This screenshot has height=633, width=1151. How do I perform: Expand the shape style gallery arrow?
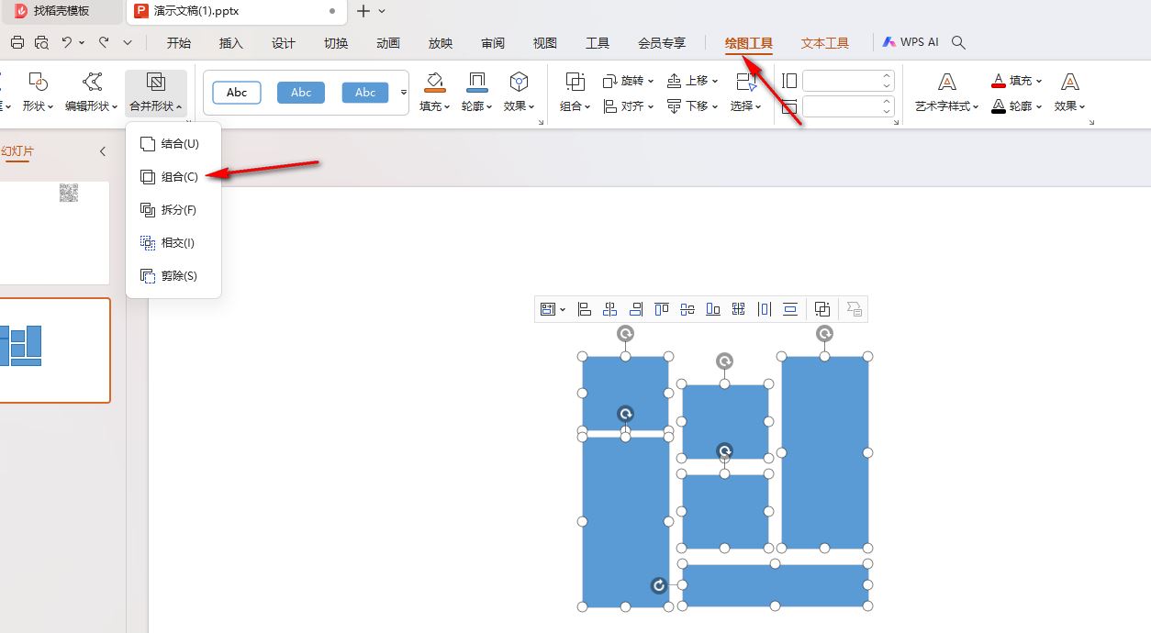(x=404, y=93)
